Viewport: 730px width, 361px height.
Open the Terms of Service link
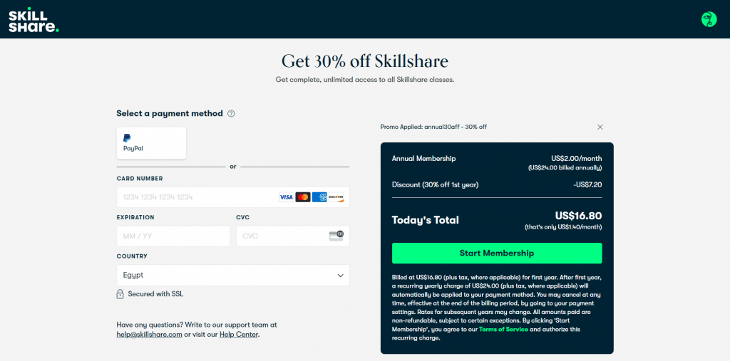pos(503,330)
